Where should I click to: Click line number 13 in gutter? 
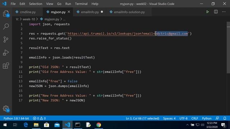20,81
